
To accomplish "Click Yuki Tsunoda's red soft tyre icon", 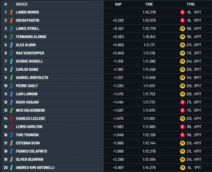I will click(x=182, y=135).
